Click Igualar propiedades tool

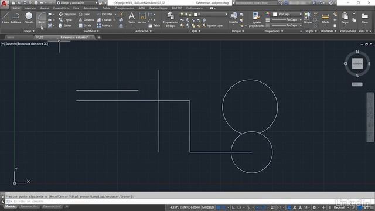pos(257,19)
